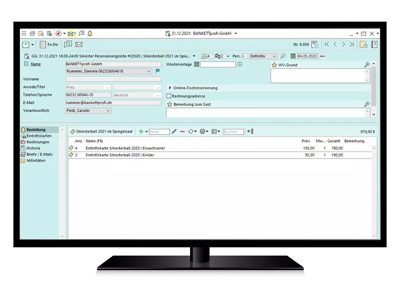Switch to Rechnungen in the sidebar
The height and width of the screenshot is (299, 399).
(38, 142)
